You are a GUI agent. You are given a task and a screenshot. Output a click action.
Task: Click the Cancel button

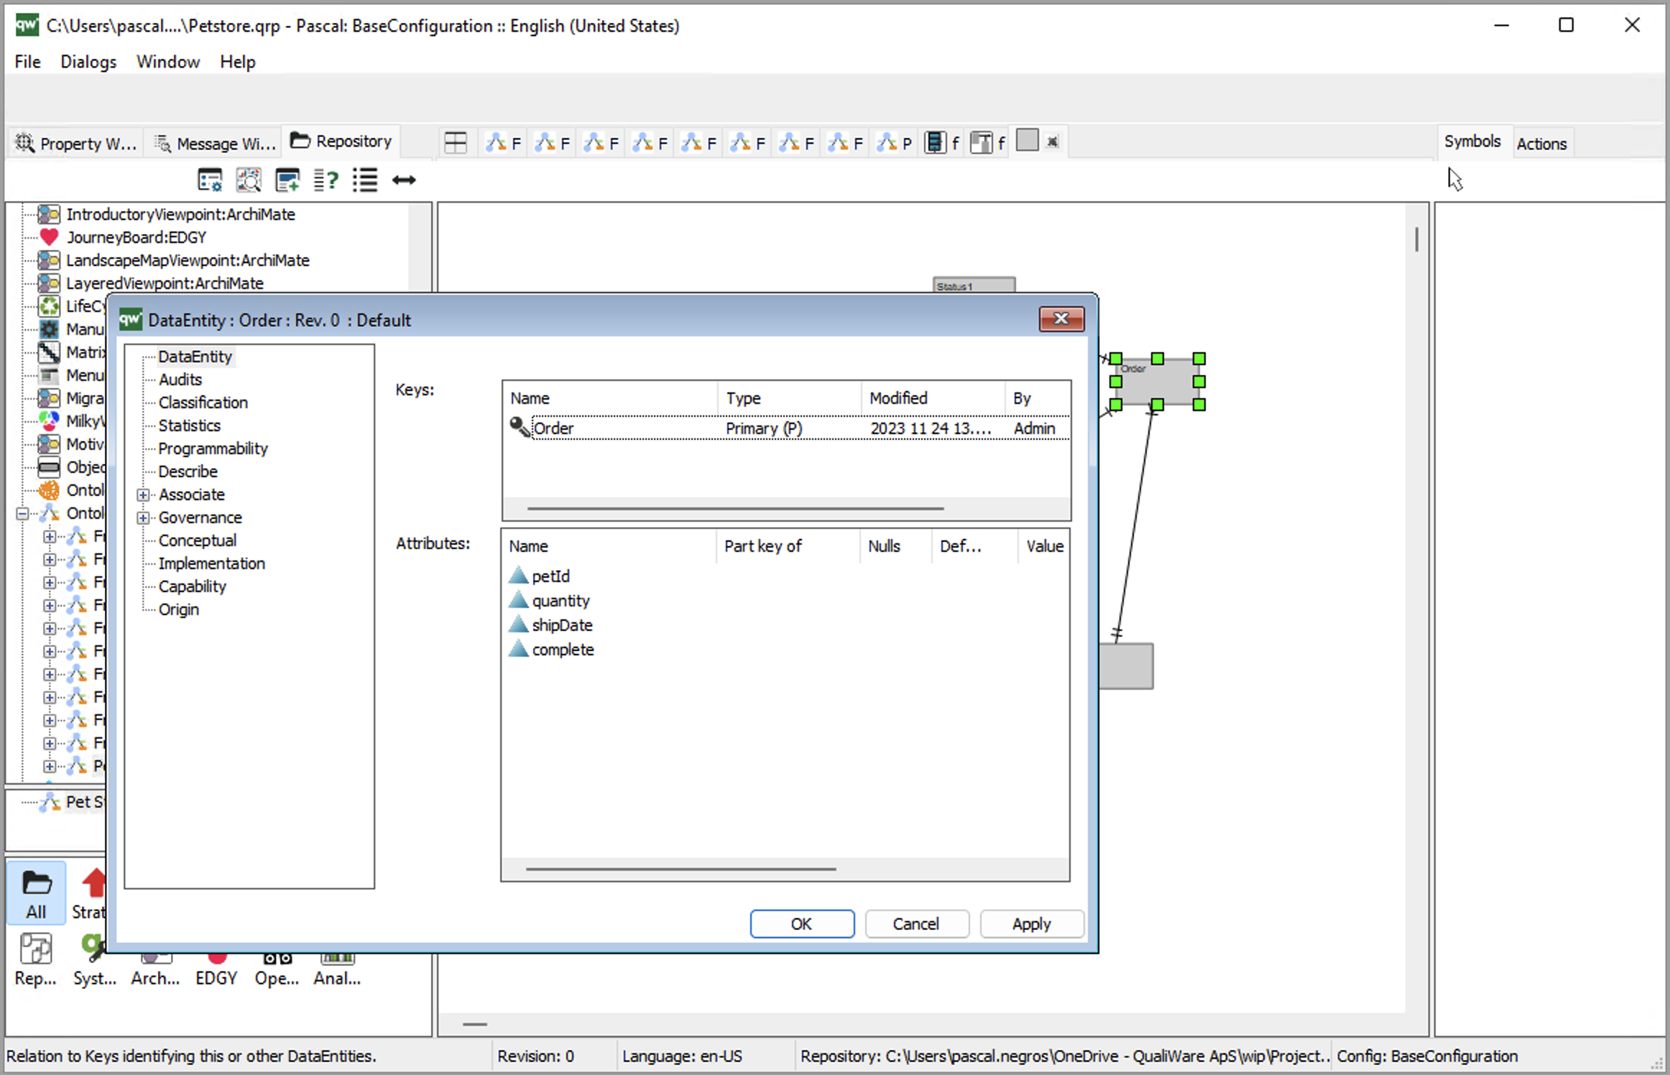(x=916, y=923)
